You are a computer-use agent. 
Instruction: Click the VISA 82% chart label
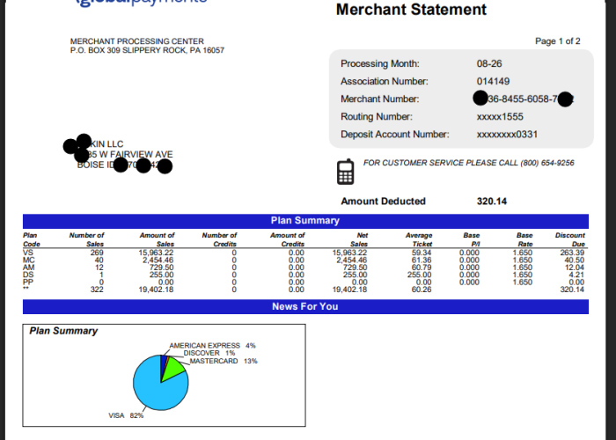pos(126,415)
